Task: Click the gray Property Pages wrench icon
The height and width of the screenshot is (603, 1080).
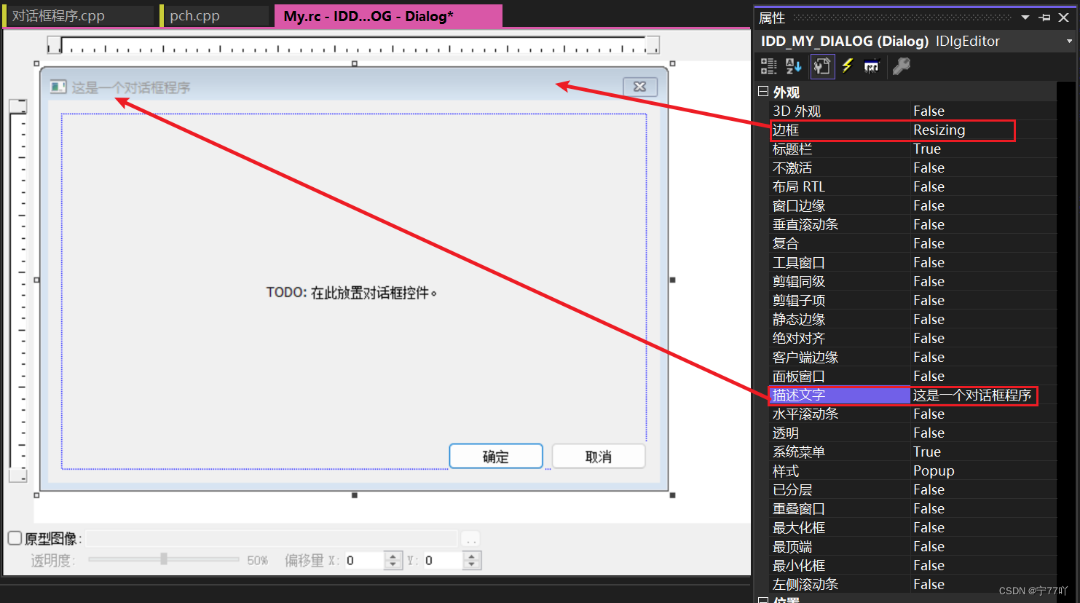Action: click(901, 66)
